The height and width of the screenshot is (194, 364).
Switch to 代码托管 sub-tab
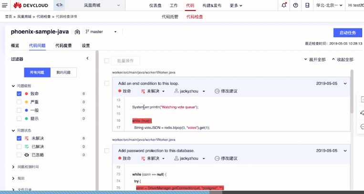170,17
